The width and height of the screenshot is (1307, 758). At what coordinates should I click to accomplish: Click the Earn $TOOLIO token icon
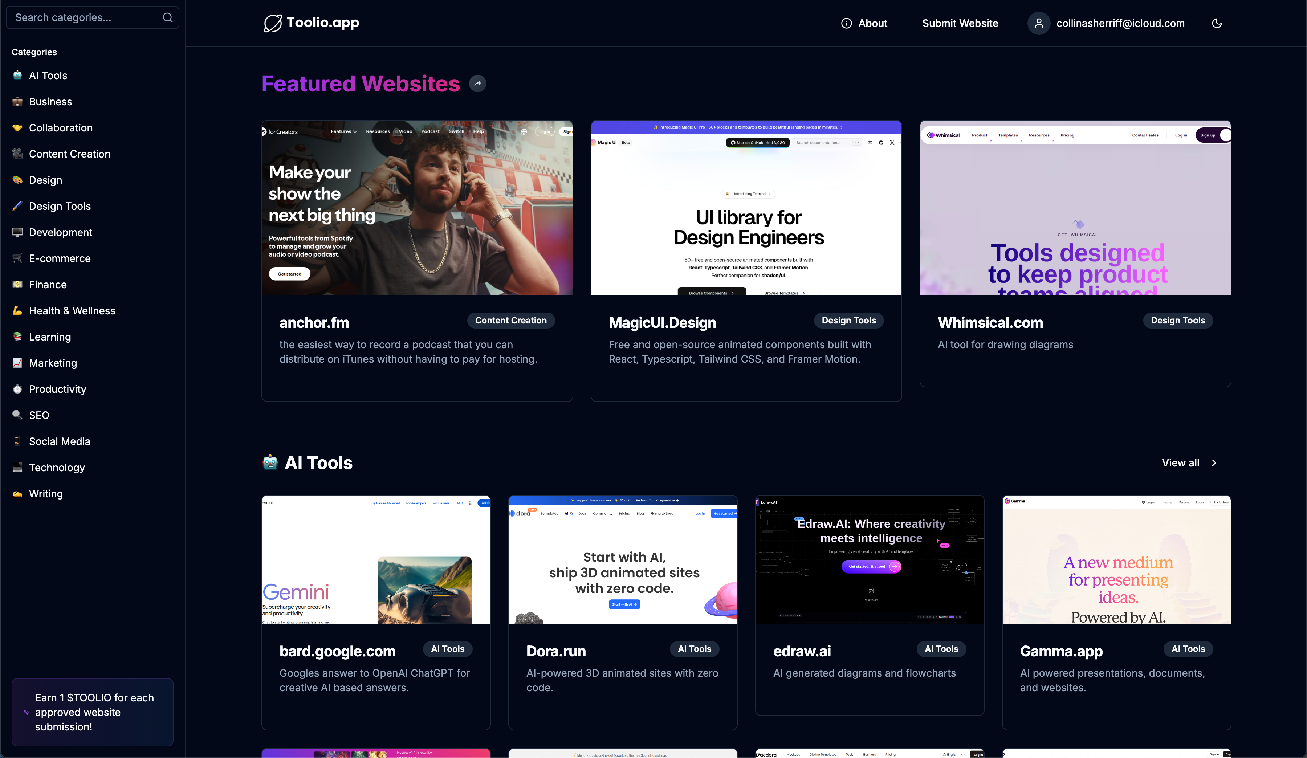pos(27,712)
